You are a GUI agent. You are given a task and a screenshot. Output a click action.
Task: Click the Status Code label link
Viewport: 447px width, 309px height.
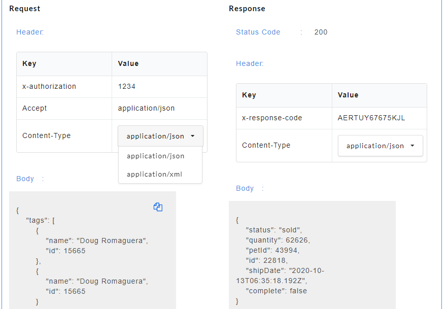click(x=258, y=32)
